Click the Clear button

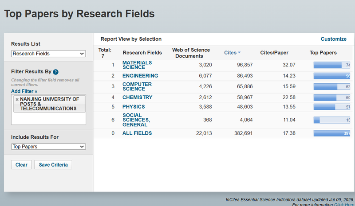(21, 165)
